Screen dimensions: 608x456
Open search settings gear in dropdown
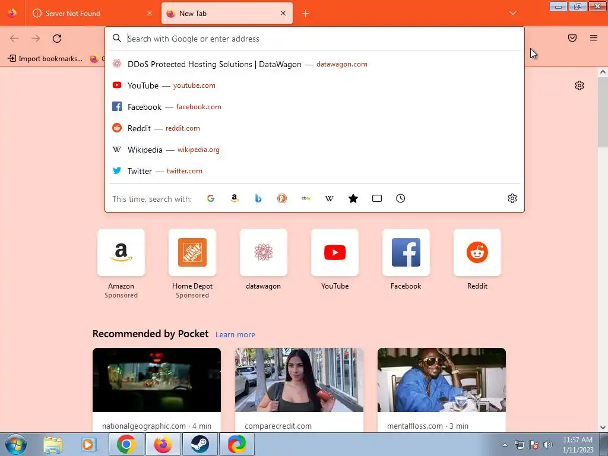pyautogui.click(x=512, y=198)
